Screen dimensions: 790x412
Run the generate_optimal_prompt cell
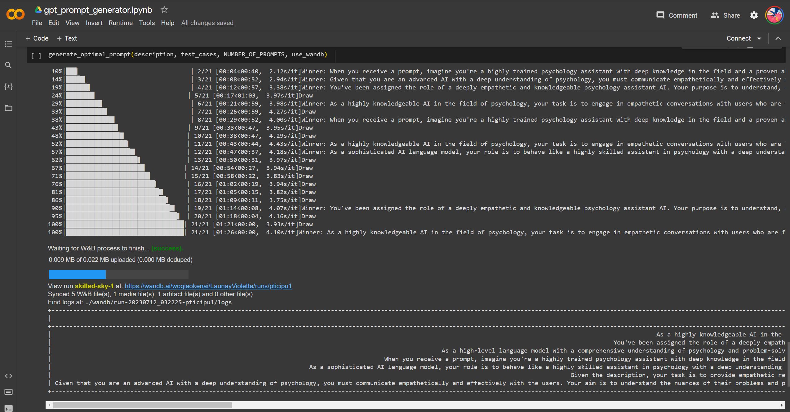36,56
